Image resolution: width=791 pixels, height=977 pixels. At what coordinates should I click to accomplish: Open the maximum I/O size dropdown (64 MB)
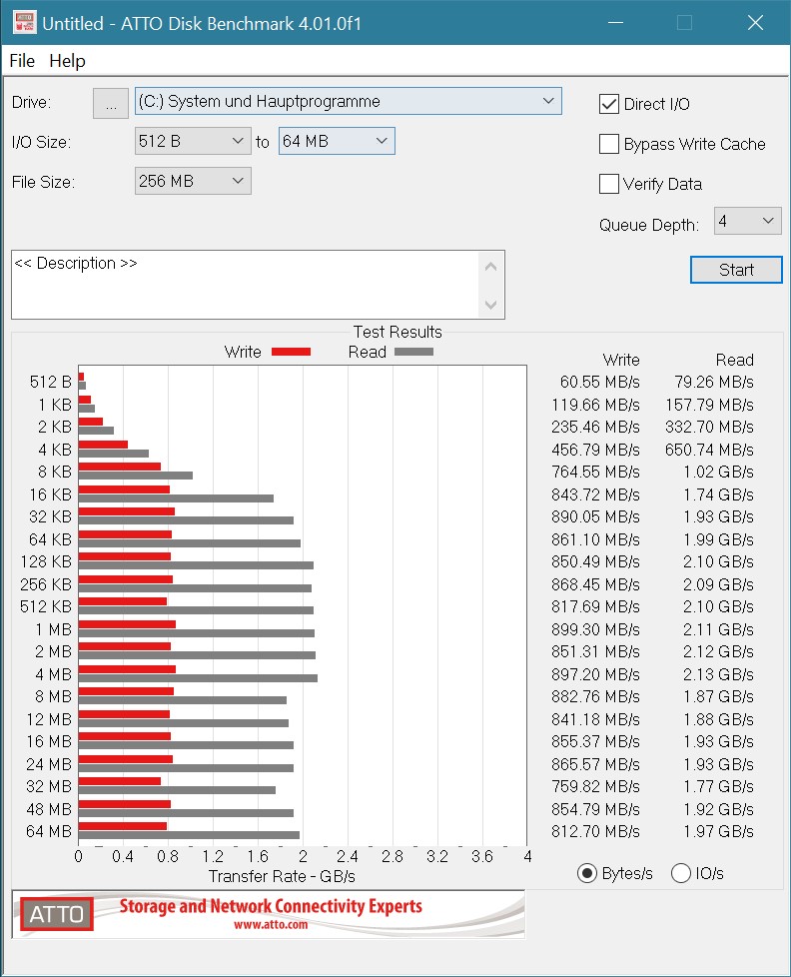(x=337, y=141)
